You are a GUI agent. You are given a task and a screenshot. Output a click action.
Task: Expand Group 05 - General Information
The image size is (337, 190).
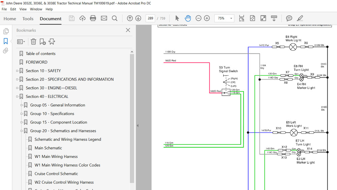22,105
